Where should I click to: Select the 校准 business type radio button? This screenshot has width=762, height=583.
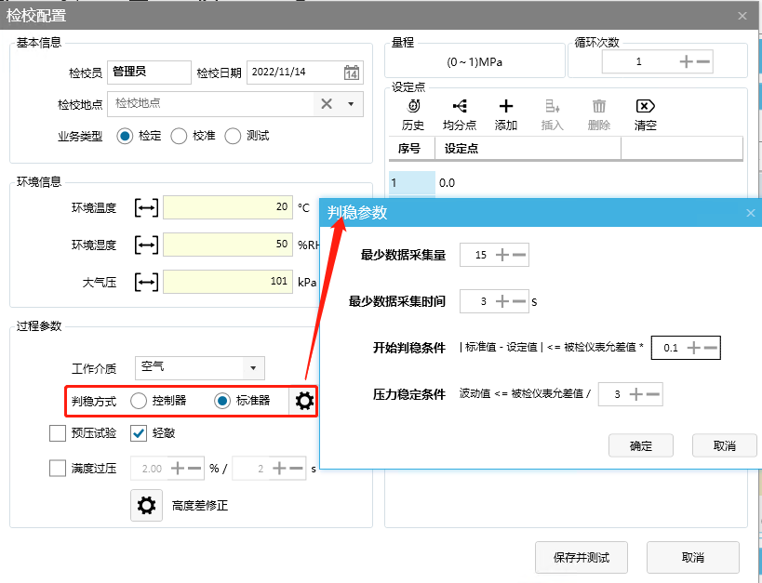point(179,136)
